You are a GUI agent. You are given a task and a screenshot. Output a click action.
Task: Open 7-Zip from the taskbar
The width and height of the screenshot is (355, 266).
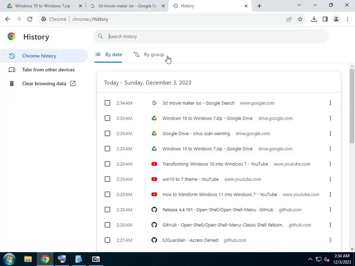point(96,259)
